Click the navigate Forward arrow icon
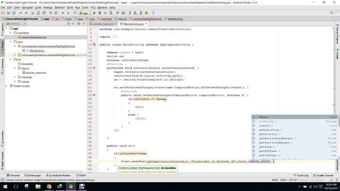340x191 pixels. [68, 13]
